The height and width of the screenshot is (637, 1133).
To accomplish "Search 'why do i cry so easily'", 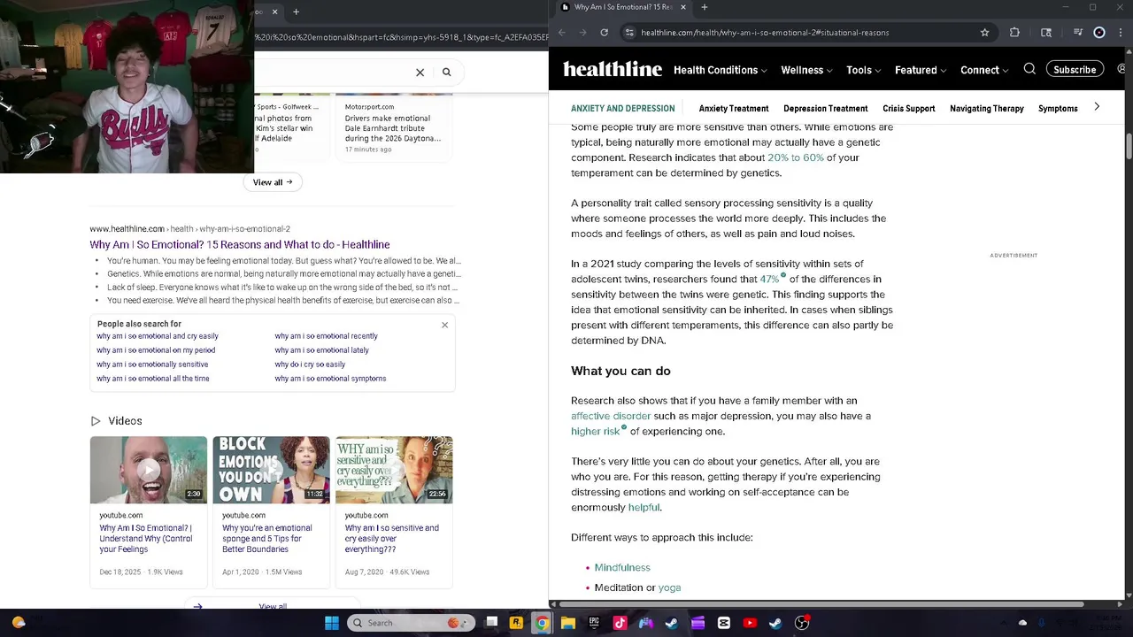I will click(310, 365).
